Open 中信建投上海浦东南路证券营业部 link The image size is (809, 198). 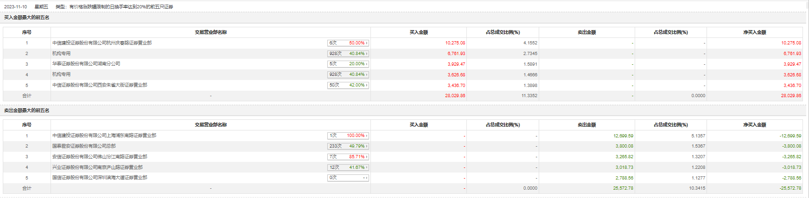(x=104, y=136)
